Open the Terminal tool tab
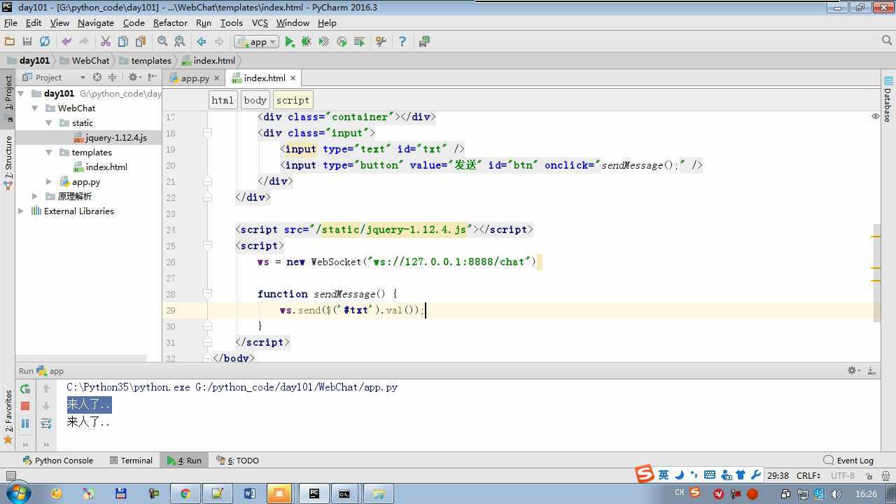 coord(131,461)
